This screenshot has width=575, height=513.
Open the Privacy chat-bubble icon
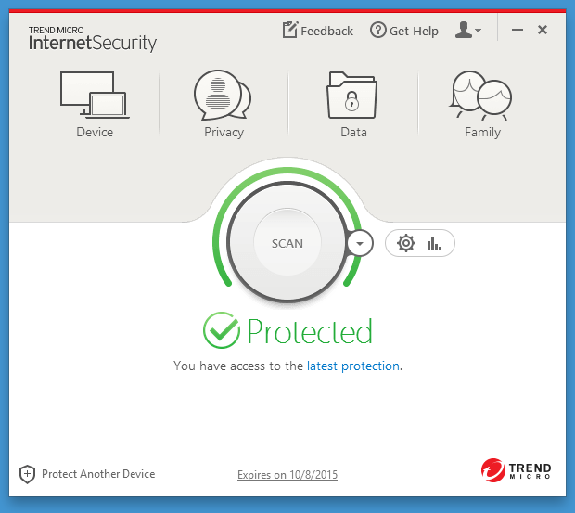(x=223, y=95)
